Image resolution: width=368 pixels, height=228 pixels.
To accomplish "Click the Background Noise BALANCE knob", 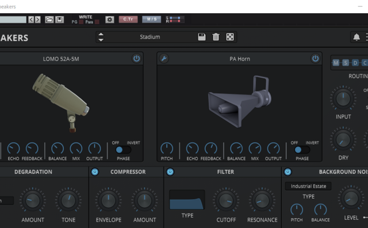I will tap(320, 210).
